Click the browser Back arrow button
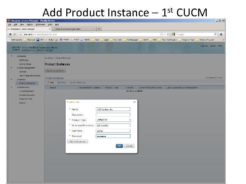This screenshot has height=184, width=246. [10, 34]
